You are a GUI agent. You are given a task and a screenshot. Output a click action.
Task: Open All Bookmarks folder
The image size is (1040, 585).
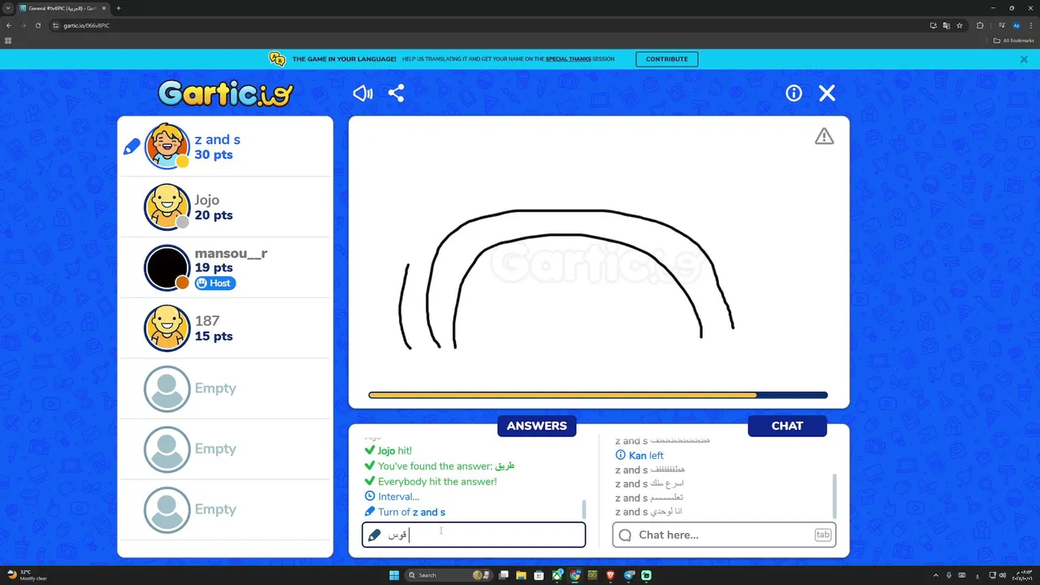click(1013, 41)
